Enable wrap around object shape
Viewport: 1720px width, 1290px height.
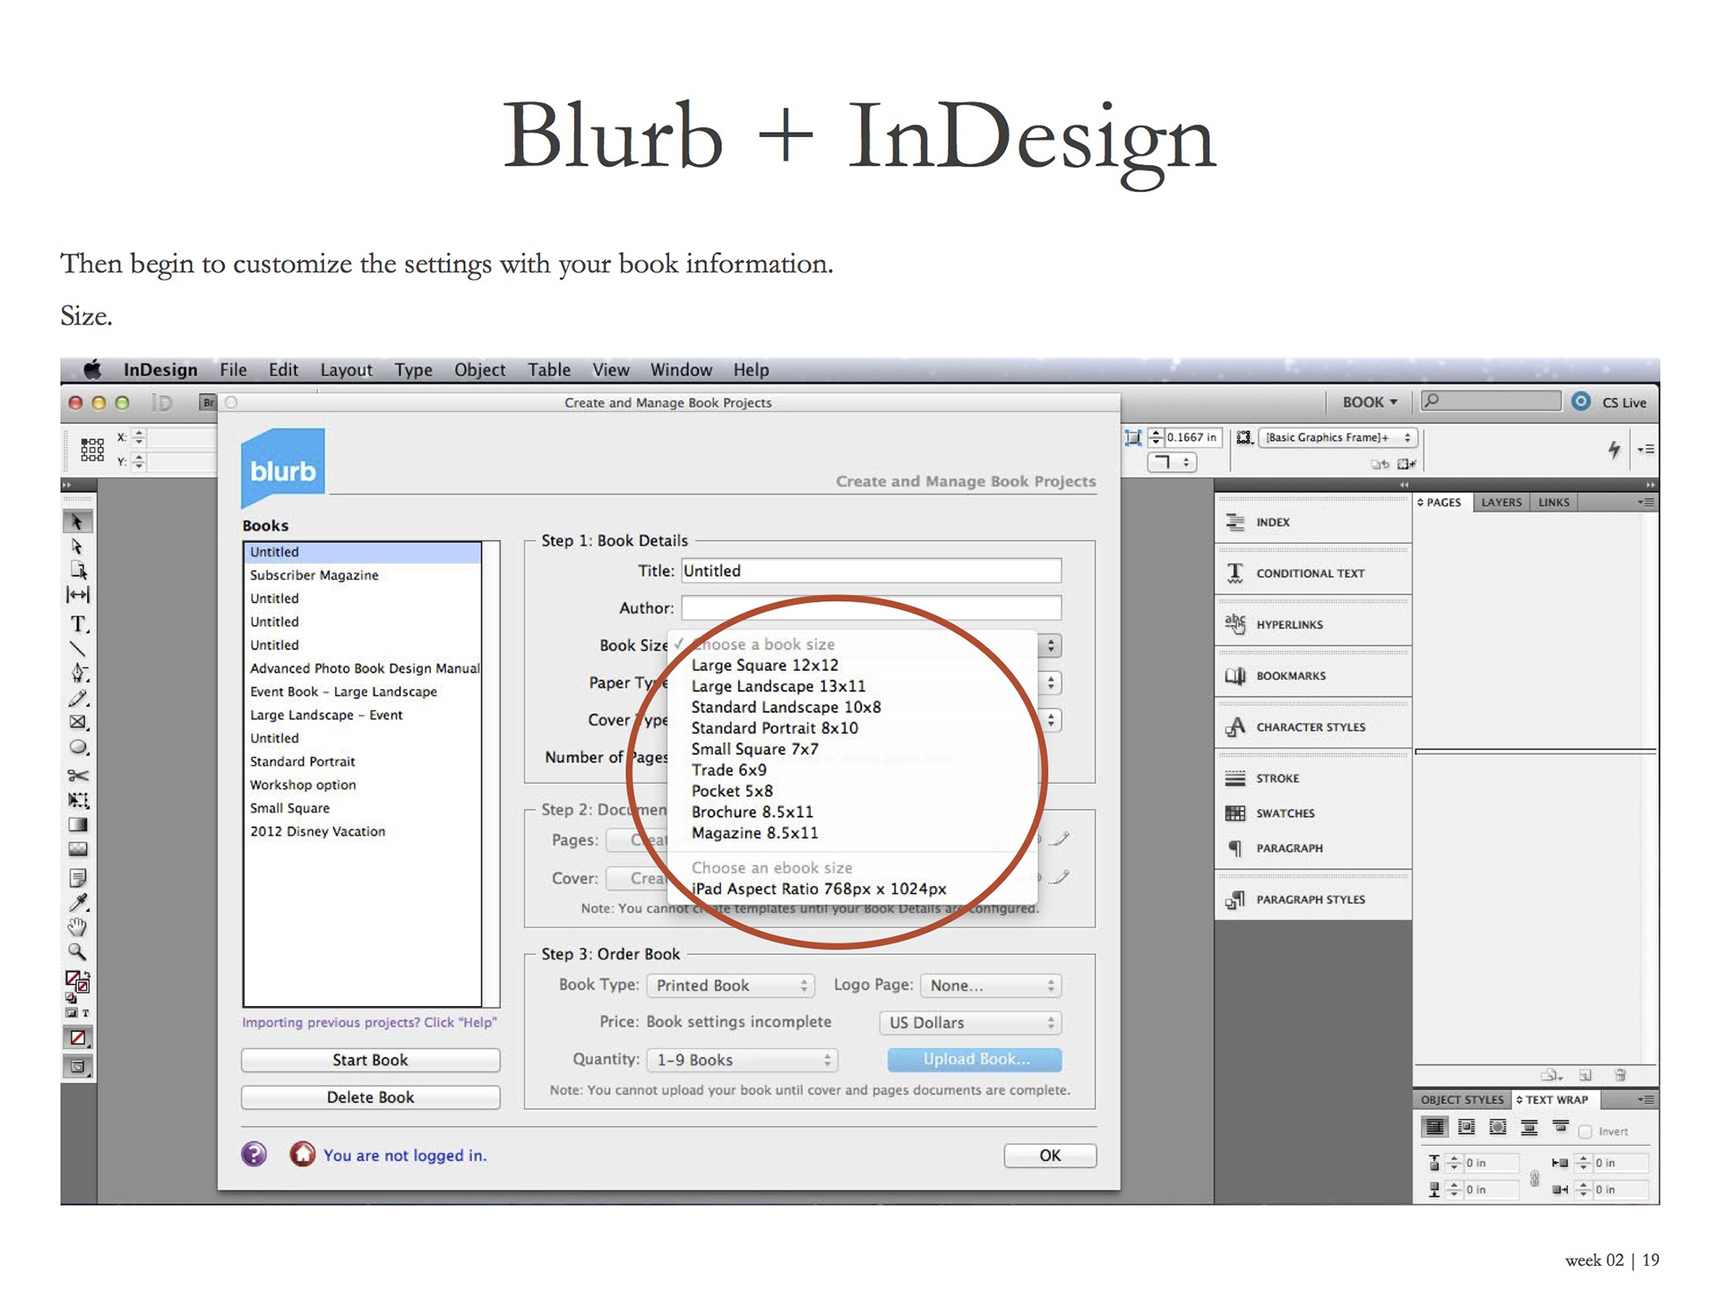click(1498, 1127)
